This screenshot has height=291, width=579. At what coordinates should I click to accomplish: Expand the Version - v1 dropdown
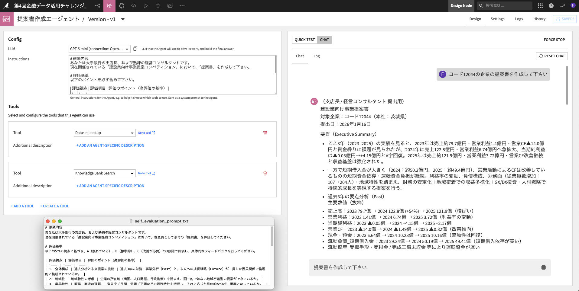pyautogui.click(x=123, y=19)
